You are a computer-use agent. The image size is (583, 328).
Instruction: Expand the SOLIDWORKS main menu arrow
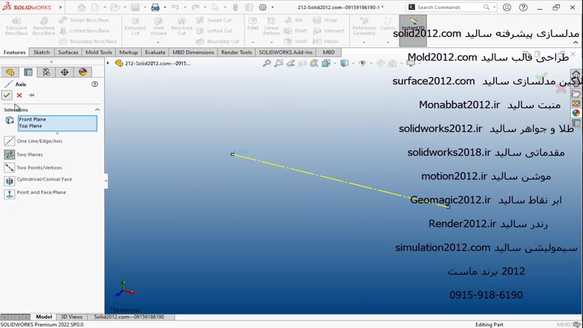click(61, 7)
